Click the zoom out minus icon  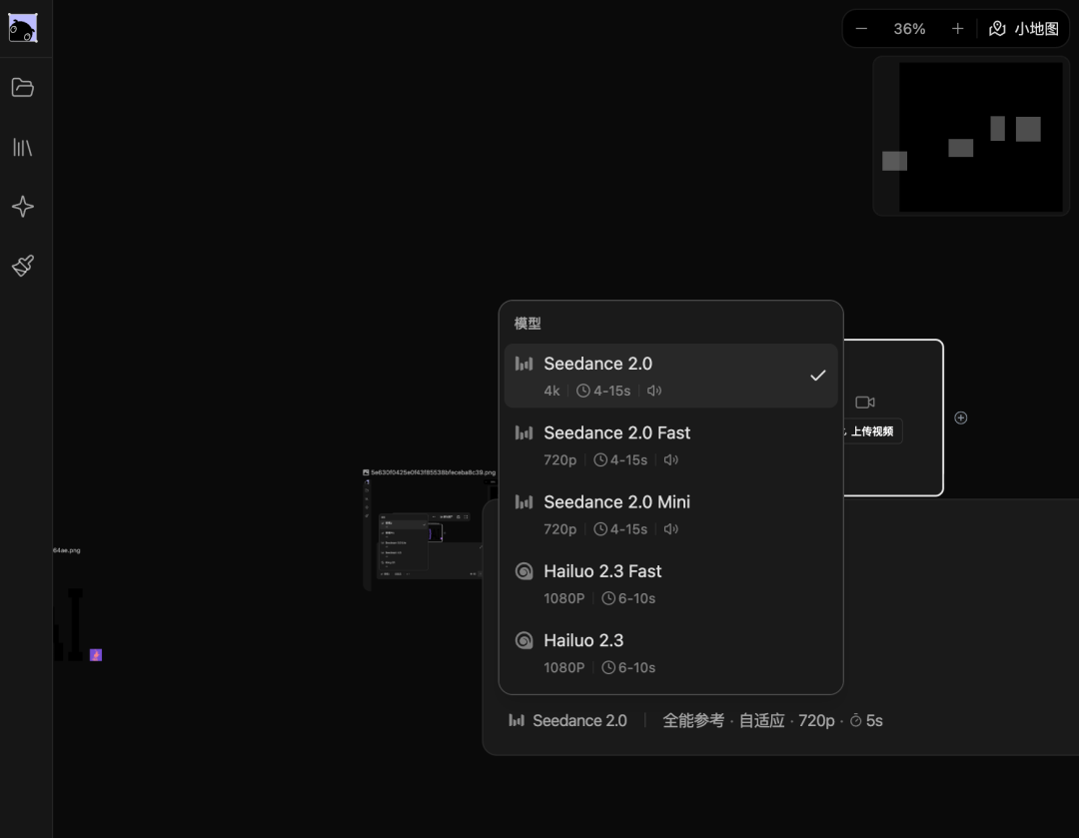coord(861,29)
